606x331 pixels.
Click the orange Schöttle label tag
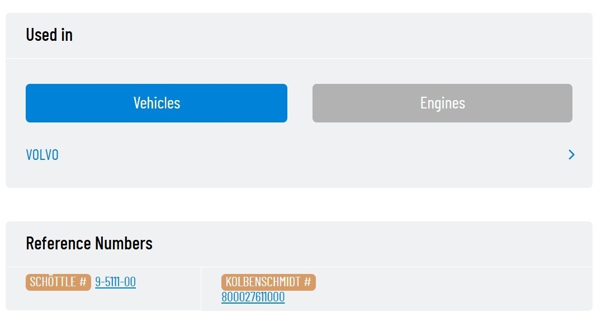[58, 282]
